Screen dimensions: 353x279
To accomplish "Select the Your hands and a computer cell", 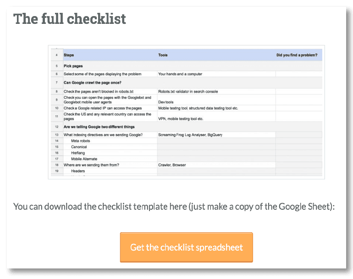I will click(x=180, y=74).
